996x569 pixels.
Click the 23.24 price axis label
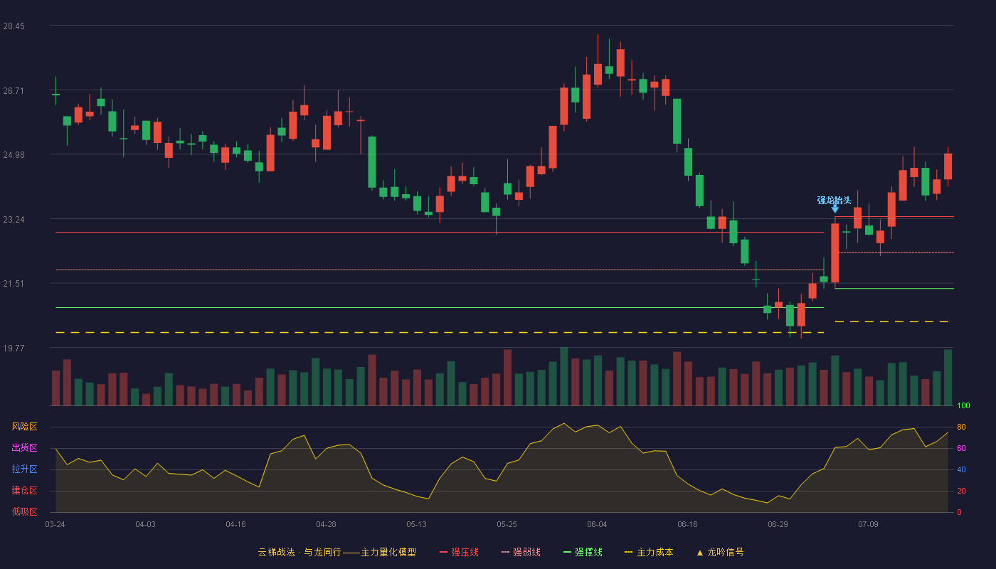click(x=14, y=220)
